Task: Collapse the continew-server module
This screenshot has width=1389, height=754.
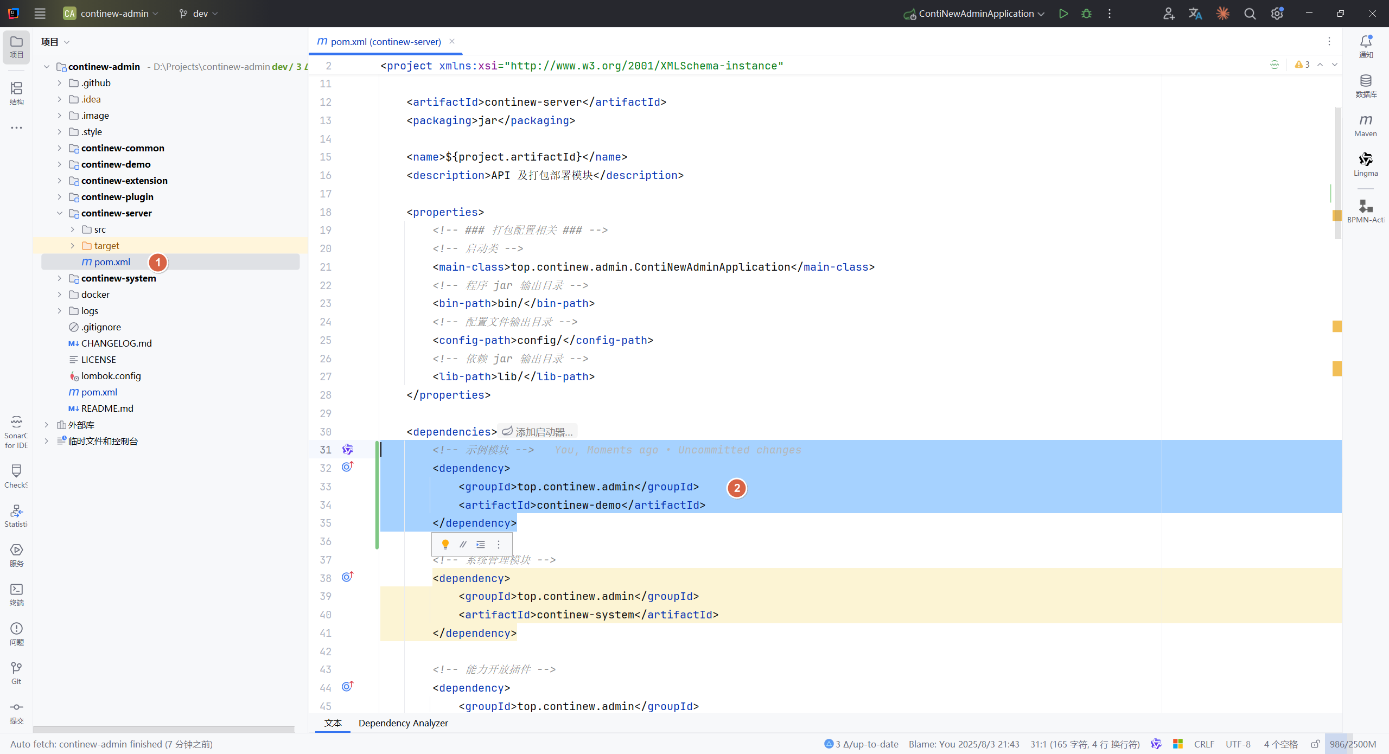Action: coord(60,213)
